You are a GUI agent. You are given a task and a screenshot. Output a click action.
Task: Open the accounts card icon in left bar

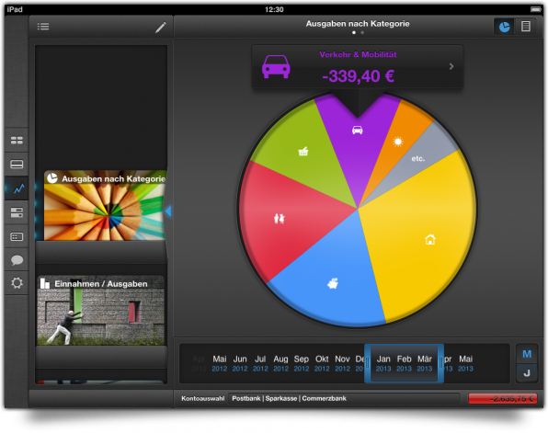click(x=17, y=165)
